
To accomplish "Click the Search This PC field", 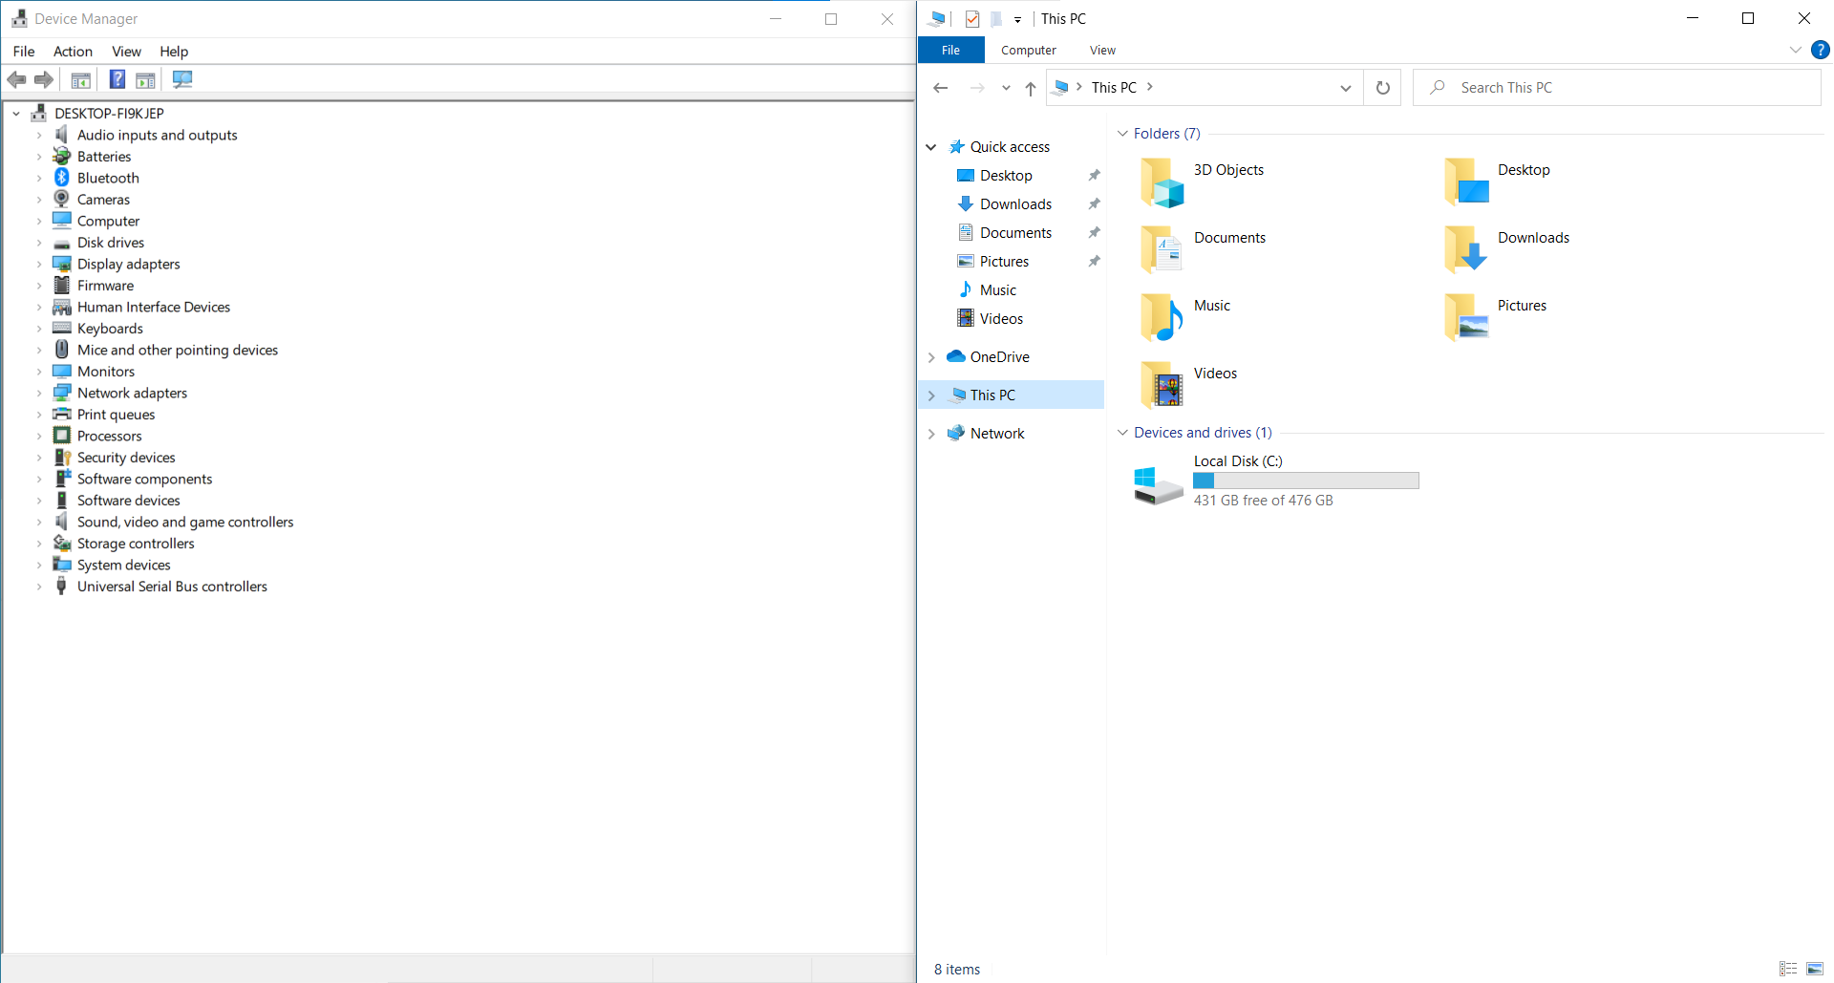I will (1624, 88).
